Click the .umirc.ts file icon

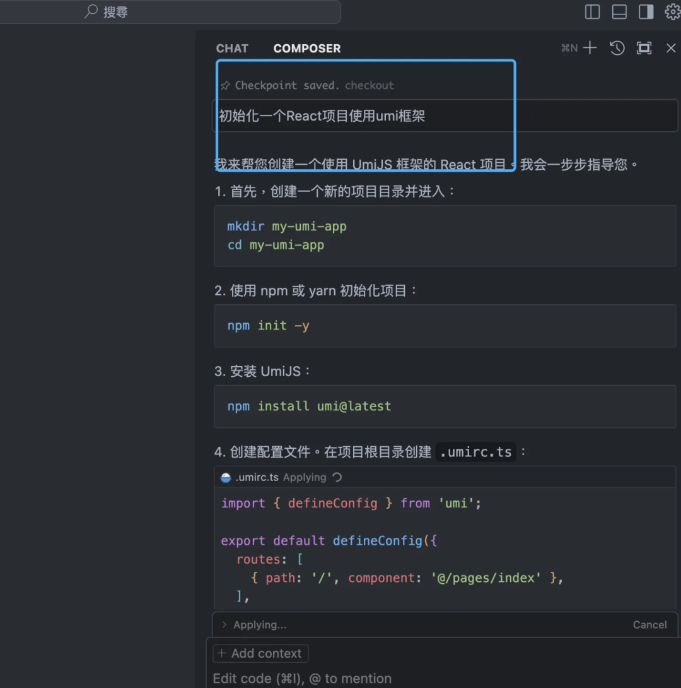(226, 477)
